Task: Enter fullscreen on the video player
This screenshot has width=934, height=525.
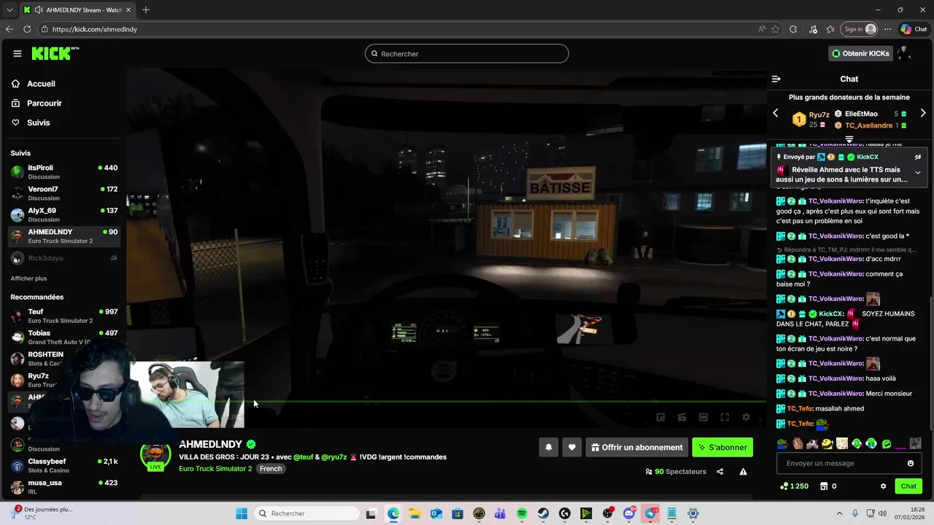Action: pyautogui.click(x=725, y=417)
